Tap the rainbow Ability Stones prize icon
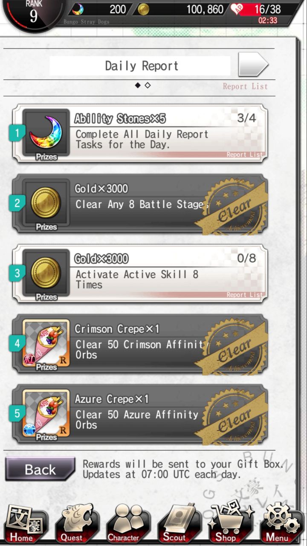 (46, 133)
